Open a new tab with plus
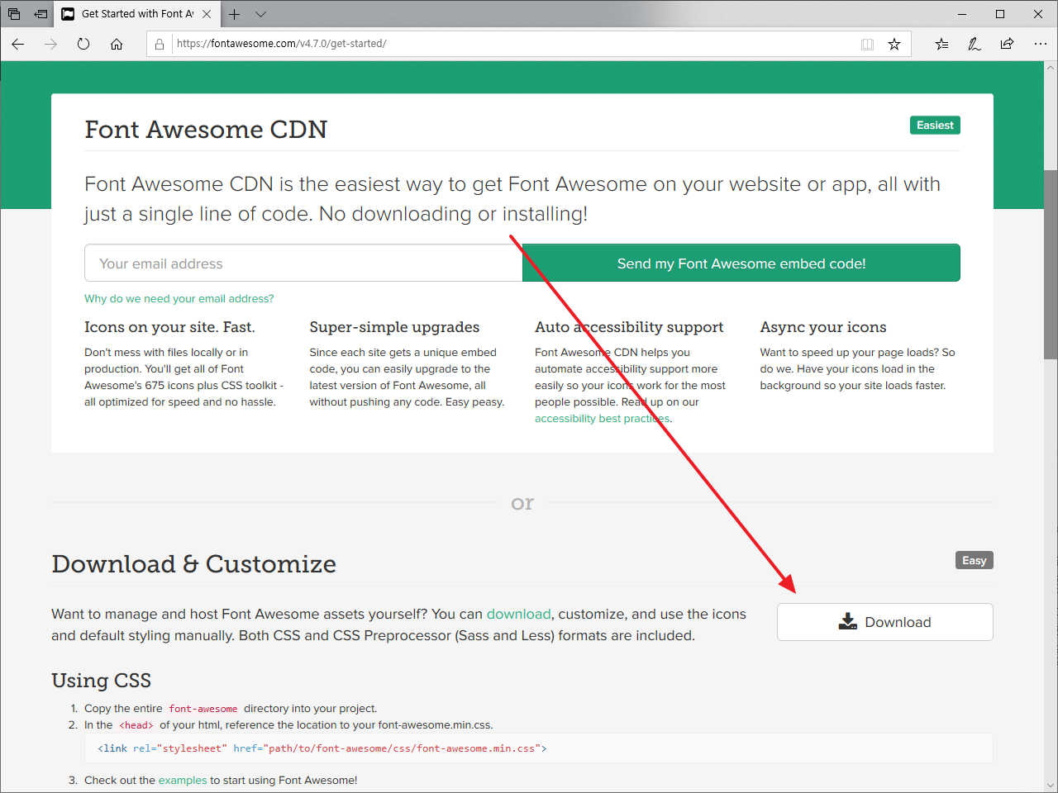 click(x=235, y=14)
